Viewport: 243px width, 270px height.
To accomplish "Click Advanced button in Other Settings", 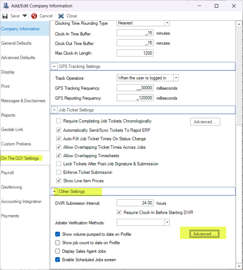I will tap(204, 234).
